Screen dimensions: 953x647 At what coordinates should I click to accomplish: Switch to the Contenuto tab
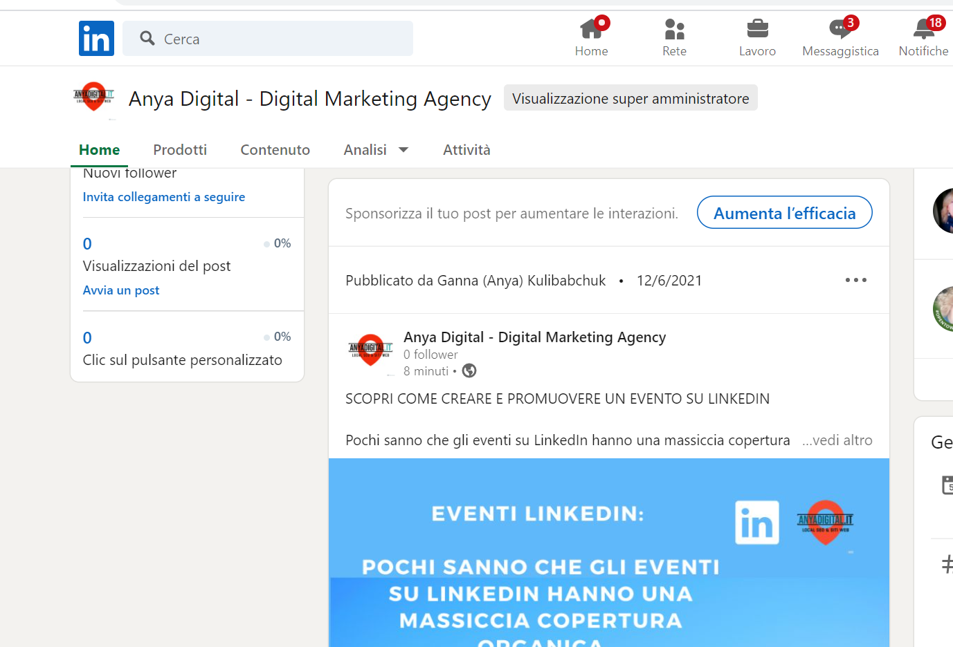[275, 150]
